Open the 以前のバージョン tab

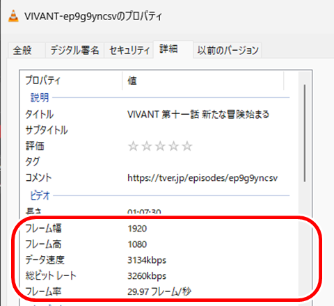[228, 50]
